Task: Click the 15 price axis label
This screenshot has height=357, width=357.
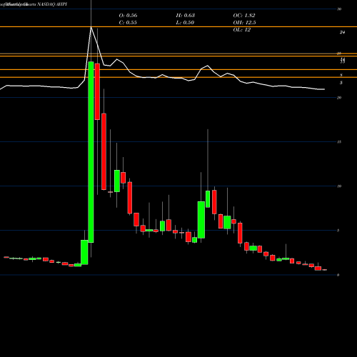Action: coord(339,142)
